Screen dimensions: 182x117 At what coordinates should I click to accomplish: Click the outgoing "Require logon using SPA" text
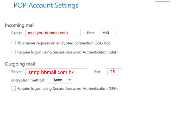point(67,89)
